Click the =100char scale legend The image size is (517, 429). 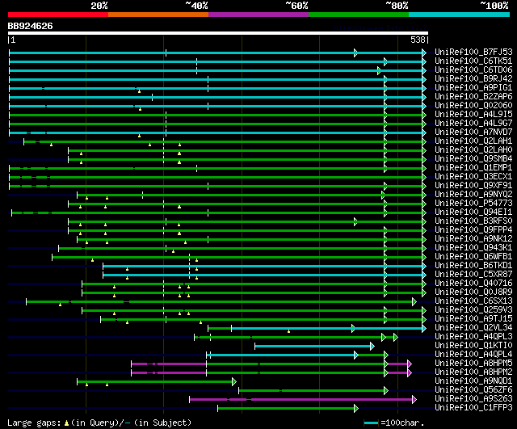tap(394, 423)
